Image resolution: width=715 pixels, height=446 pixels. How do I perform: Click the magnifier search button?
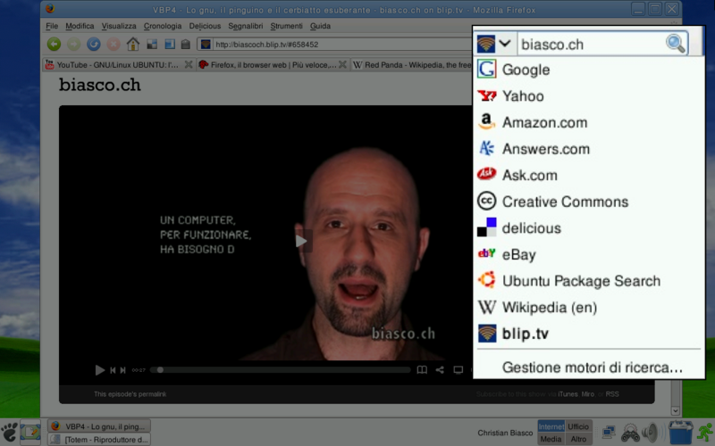point(676,44)
